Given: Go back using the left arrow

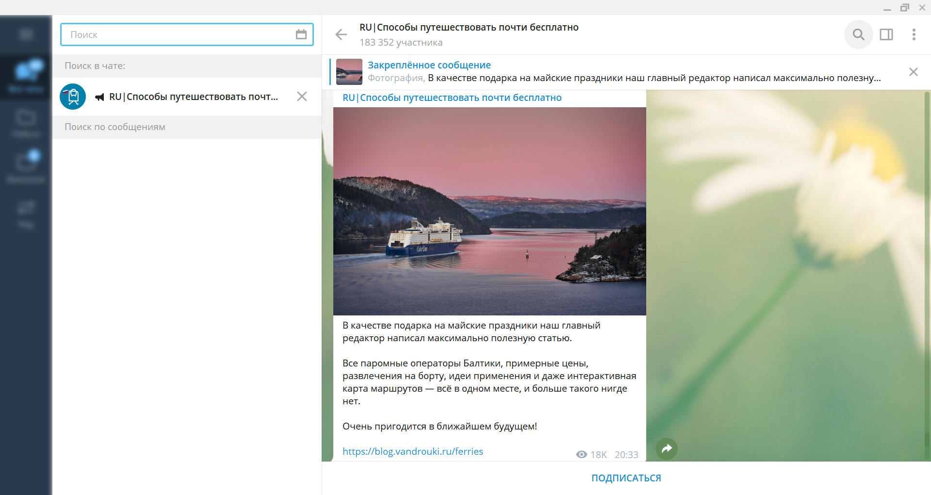Looking at the screenshot, I should pos(341,34).
